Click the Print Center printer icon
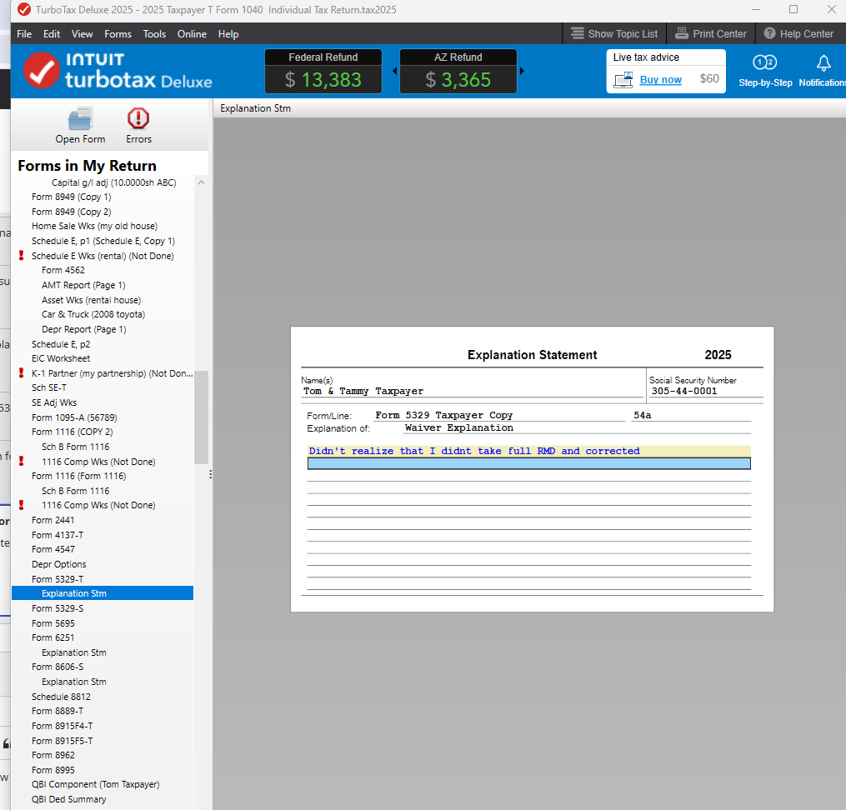The width and height of the screenshot is (846, 810). (681, 34)
